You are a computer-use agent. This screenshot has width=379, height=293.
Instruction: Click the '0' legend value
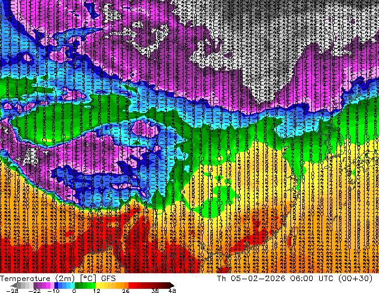coord(74,291)
